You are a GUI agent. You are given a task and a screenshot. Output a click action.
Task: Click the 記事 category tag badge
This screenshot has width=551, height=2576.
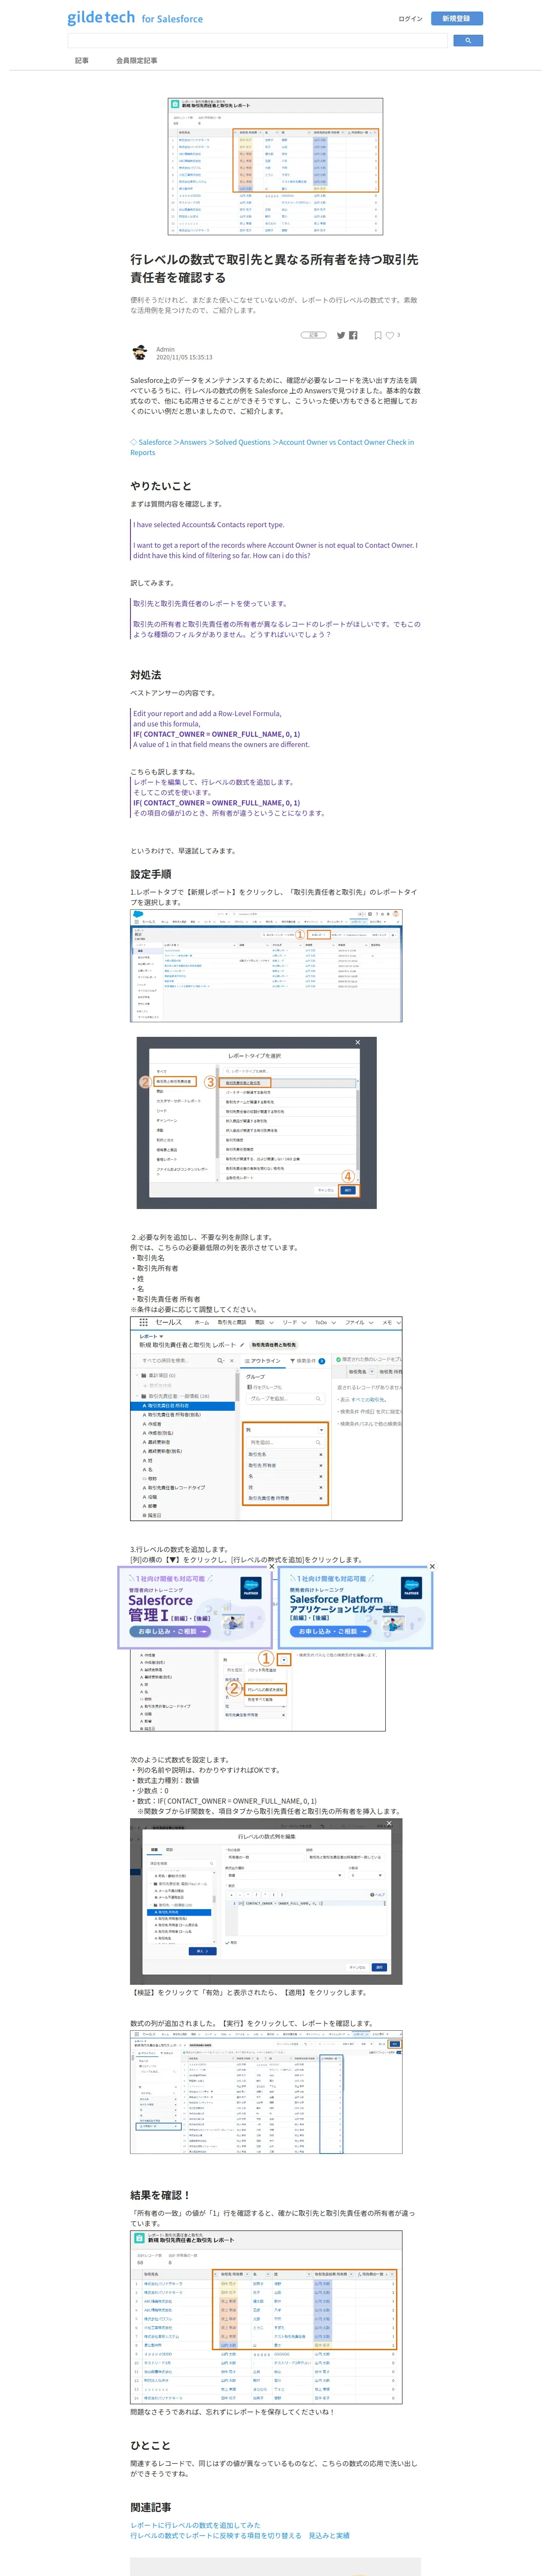[314, 335]
